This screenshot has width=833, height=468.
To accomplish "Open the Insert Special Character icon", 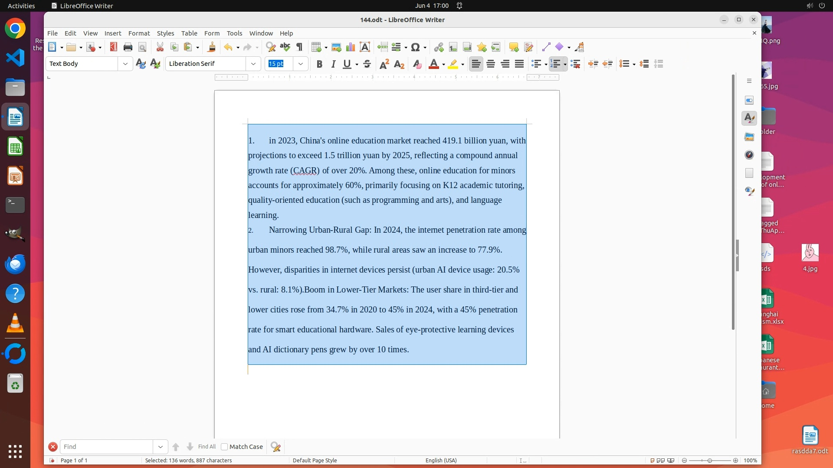I will pos(415,47).
